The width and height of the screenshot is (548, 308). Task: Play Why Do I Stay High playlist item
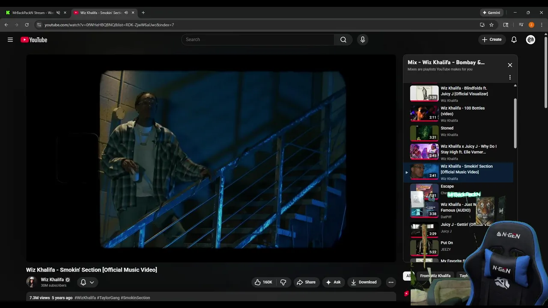click(x=458, y=152)
